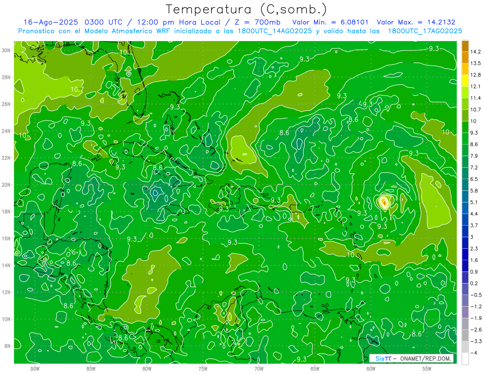The image size is (484, 374).
Task: Click the -1.9 colorbar scale value
Action: (x=476, y=318)
